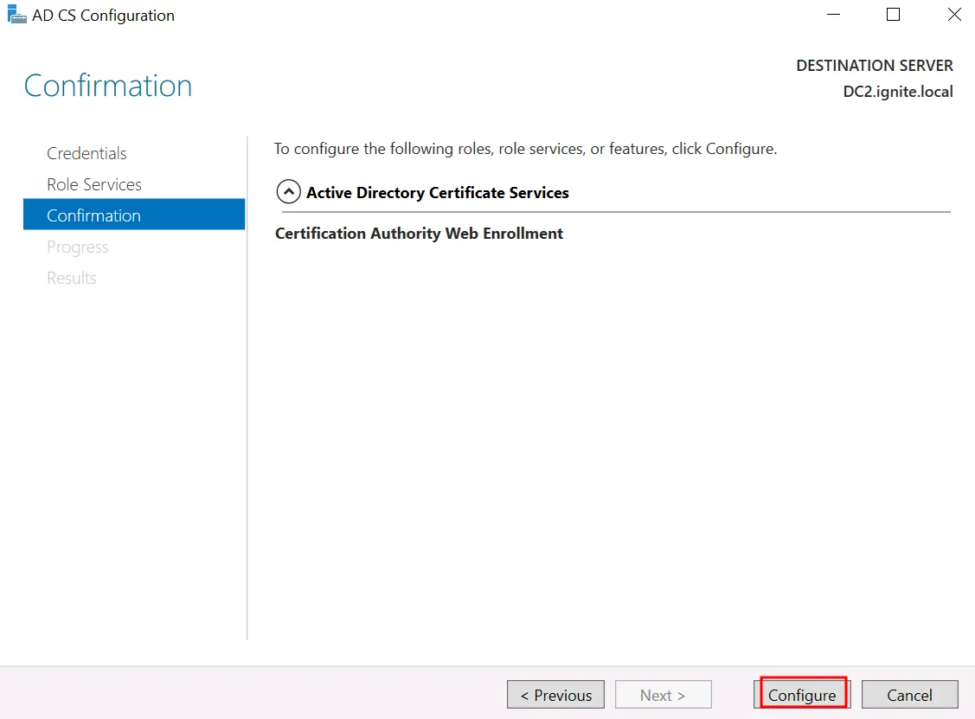The image size is (975, 719).
Task: Click the AD CS Configuration title bar icon
Action: [16, 15]
